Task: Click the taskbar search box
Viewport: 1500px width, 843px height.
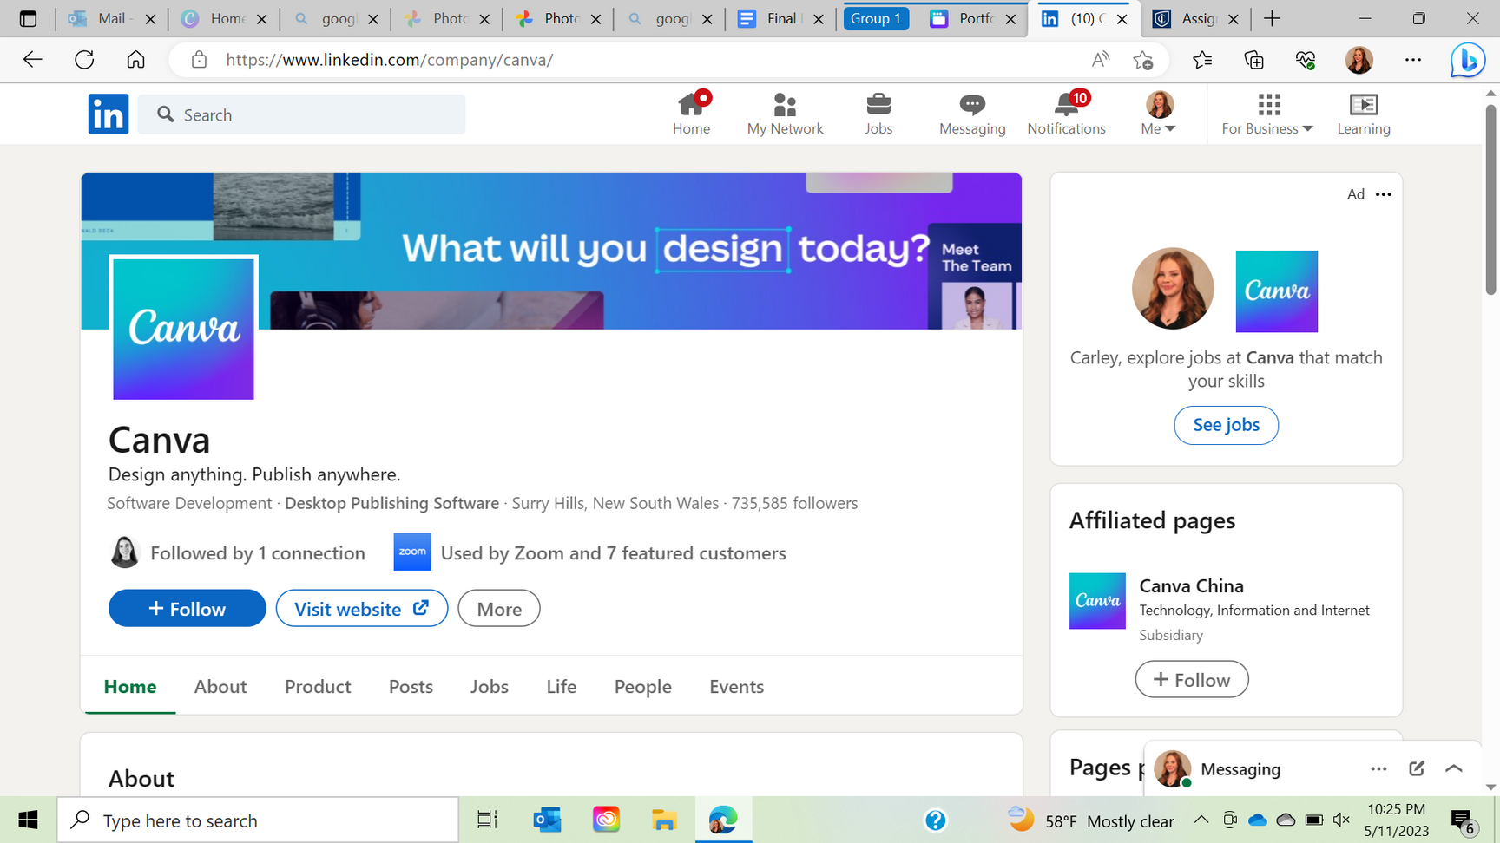Action: (x=258, y=820)
